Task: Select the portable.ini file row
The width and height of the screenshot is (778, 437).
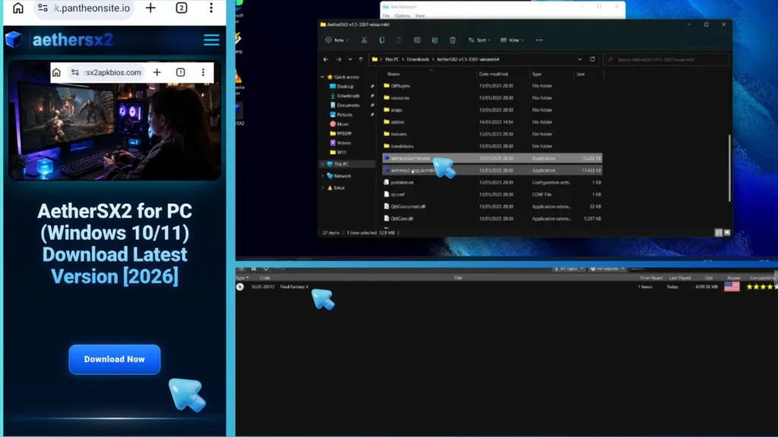Action: (x=492, y=182)
